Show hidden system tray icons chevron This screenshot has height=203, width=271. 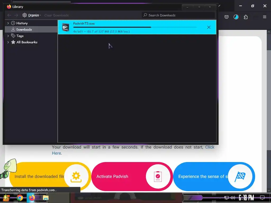(220, 198)
